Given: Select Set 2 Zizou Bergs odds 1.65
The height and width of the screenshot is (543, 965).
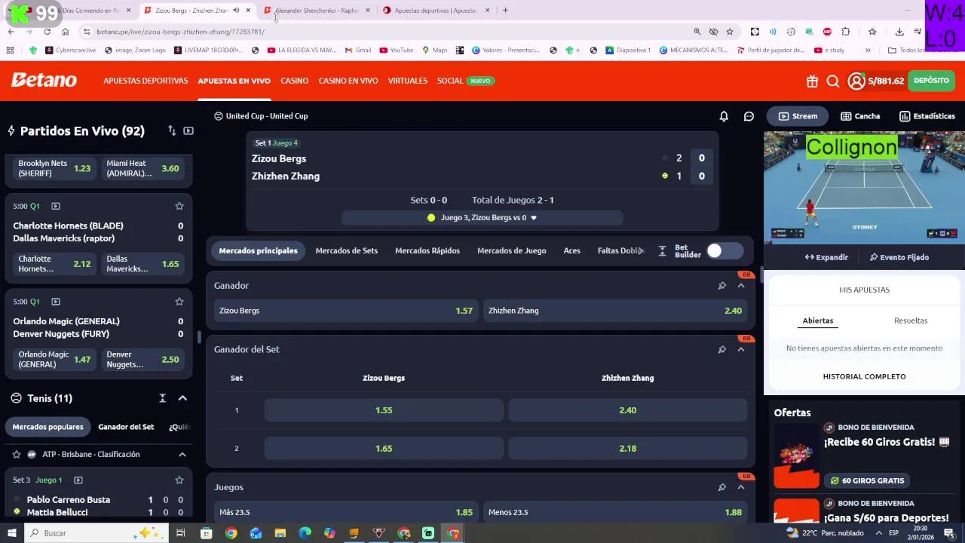Looking at the screenshot, I should (x=384, y=449).
